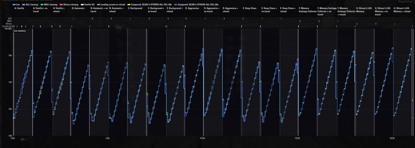This screenshot has height=148, width=415.
Task: Click the 'B: Automatic + no travel' label
Action: click(x=100, y=10)
